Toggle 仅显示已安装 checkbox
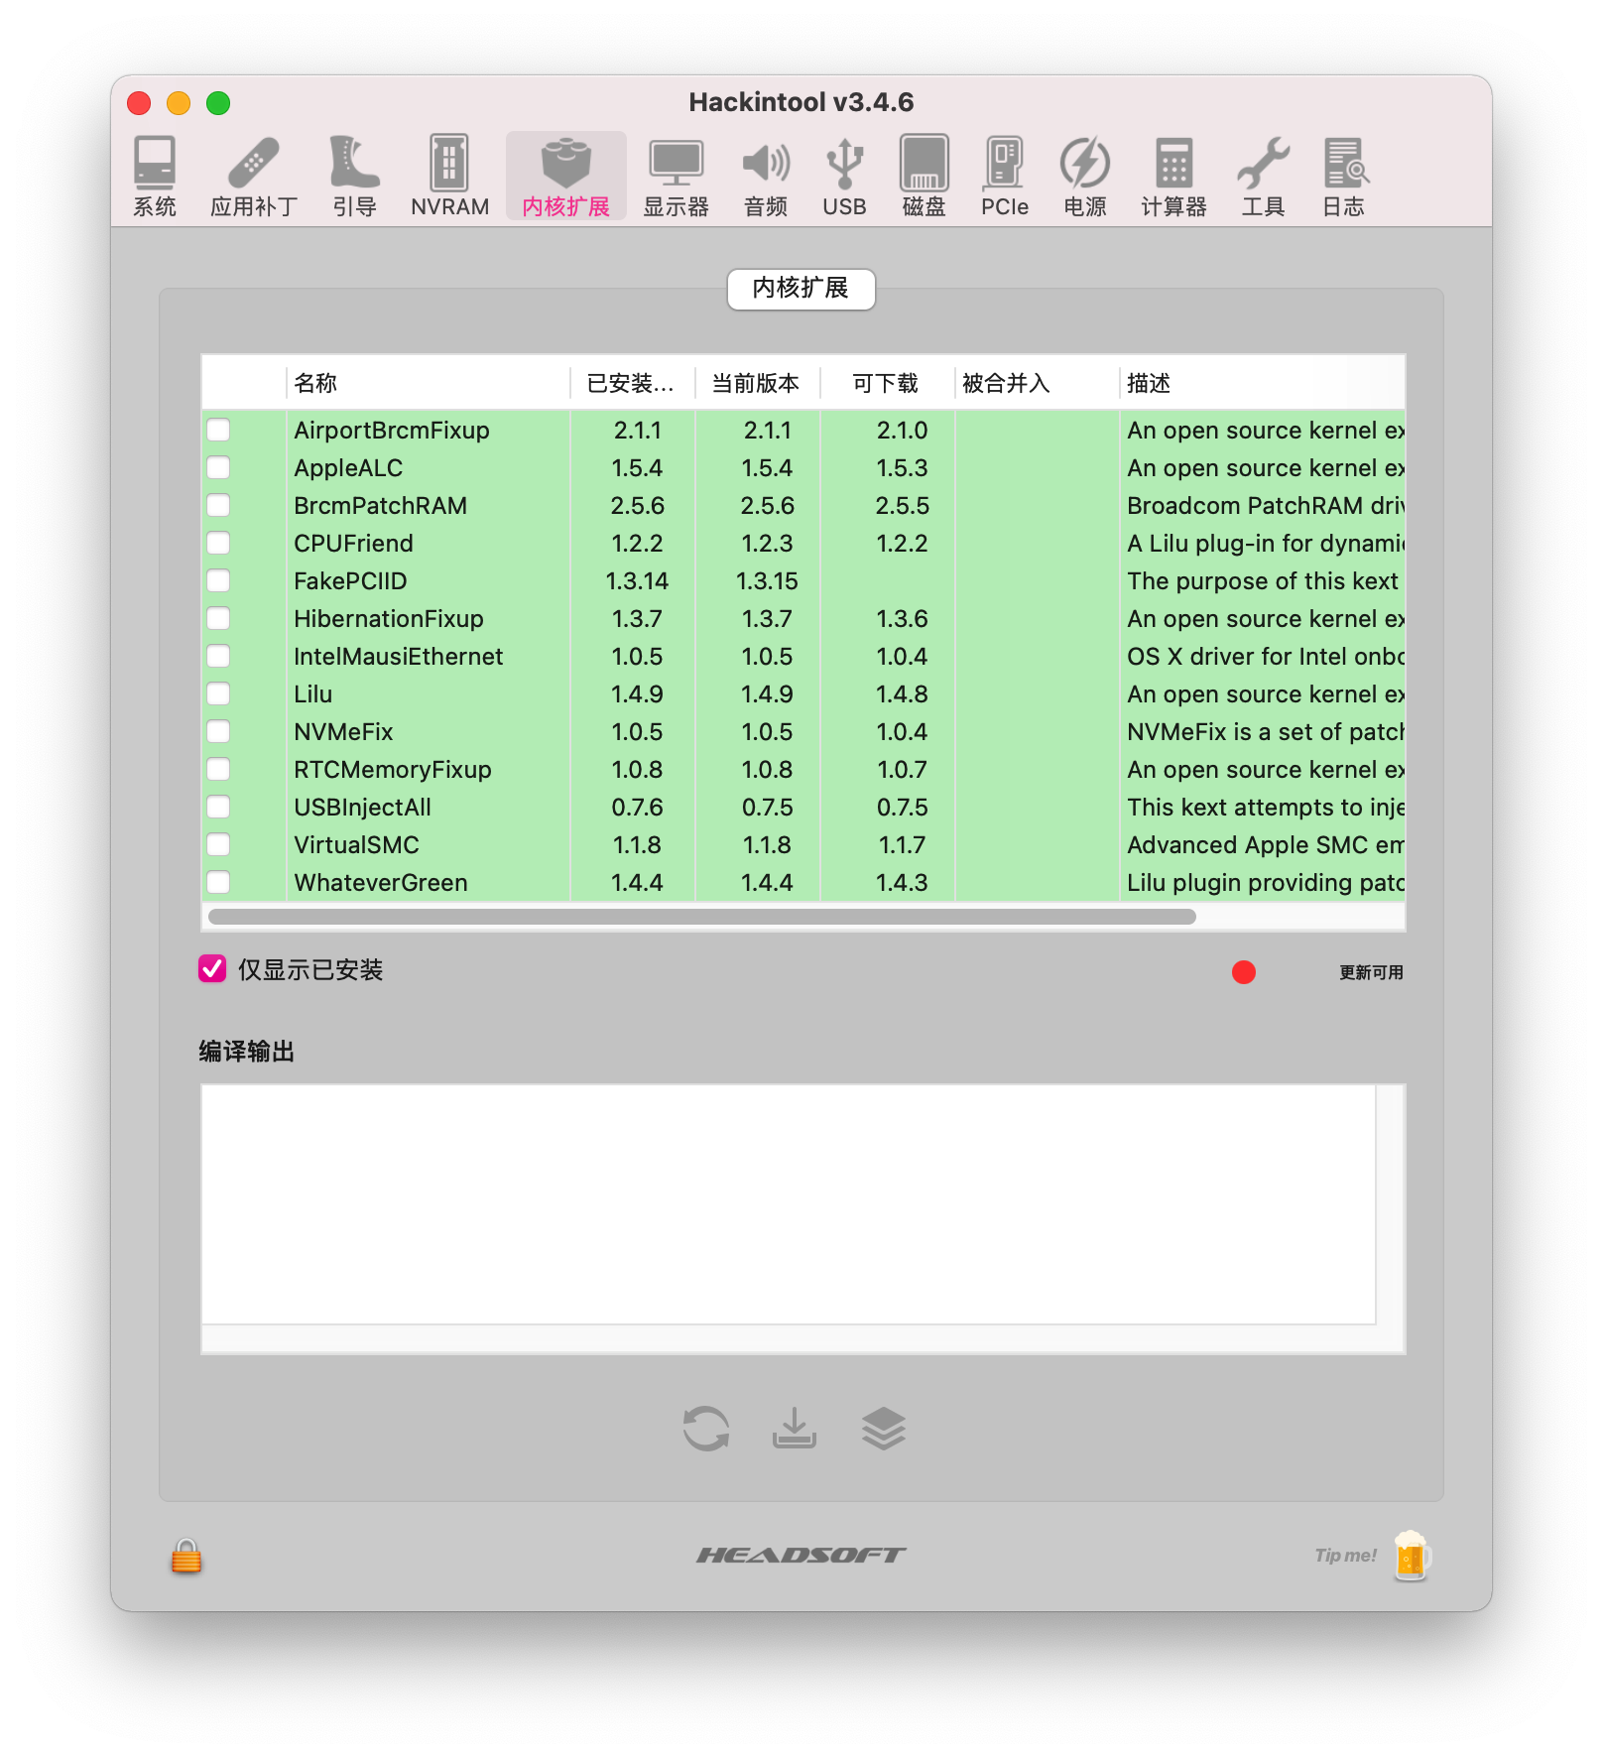The image size is (1603, 1758). click(x=212, y=968)
